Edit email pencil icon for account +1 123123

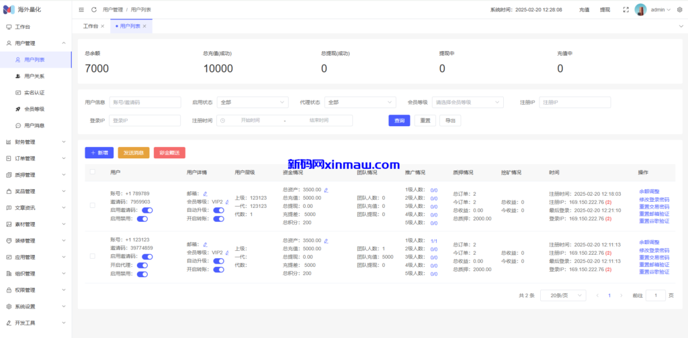coord(205,244)
